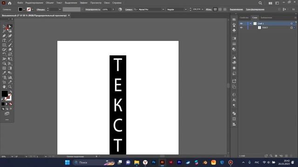Open the Myriad Pro font family dropdown
Viewport: 298px width, 167px height.
[163, 9]
